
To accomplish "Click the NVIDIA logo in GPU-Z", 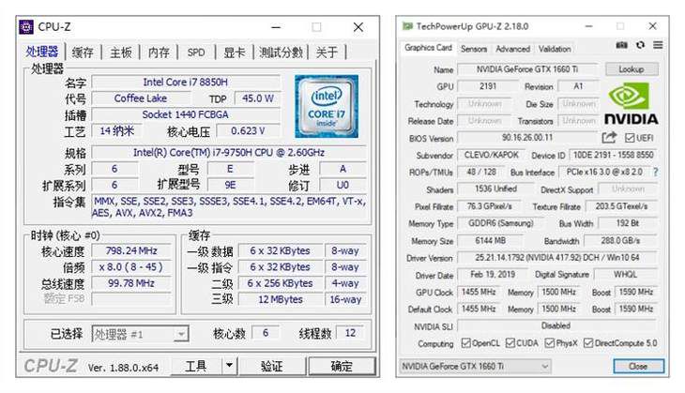I will point(631,104).
